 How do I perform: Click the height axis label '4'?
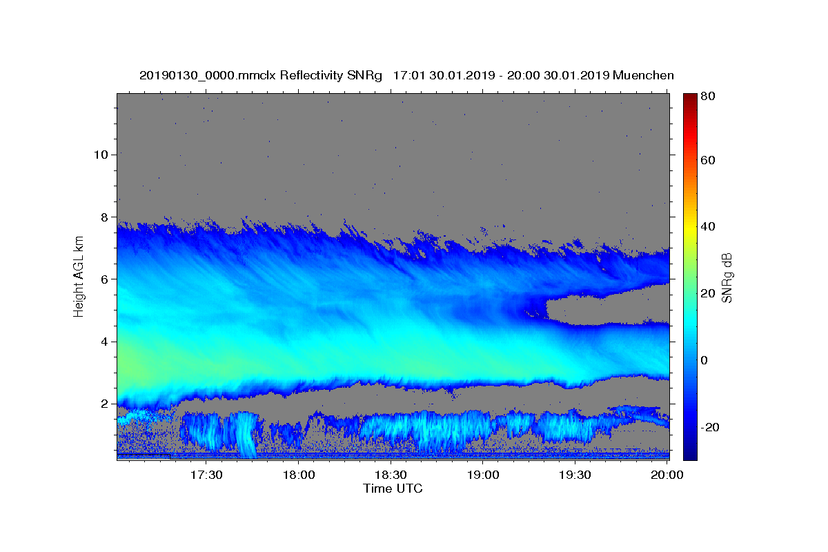click(104, 342)
